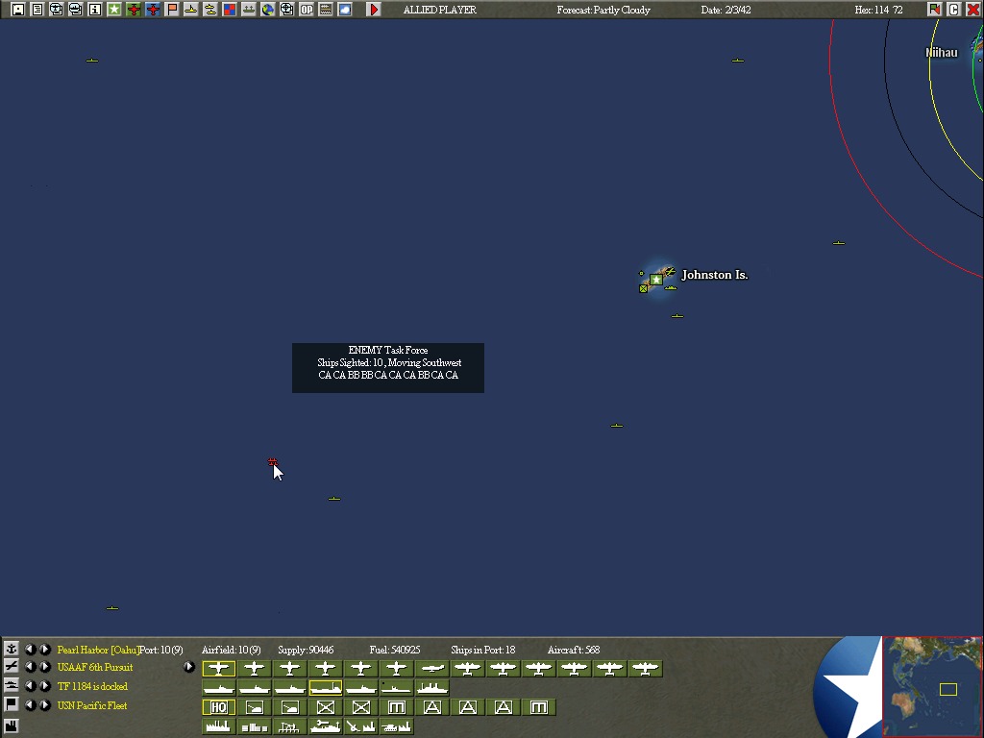Click the info 'i' toolbar icon
This screenshot has height=738, width=984.
click(95, 10)
